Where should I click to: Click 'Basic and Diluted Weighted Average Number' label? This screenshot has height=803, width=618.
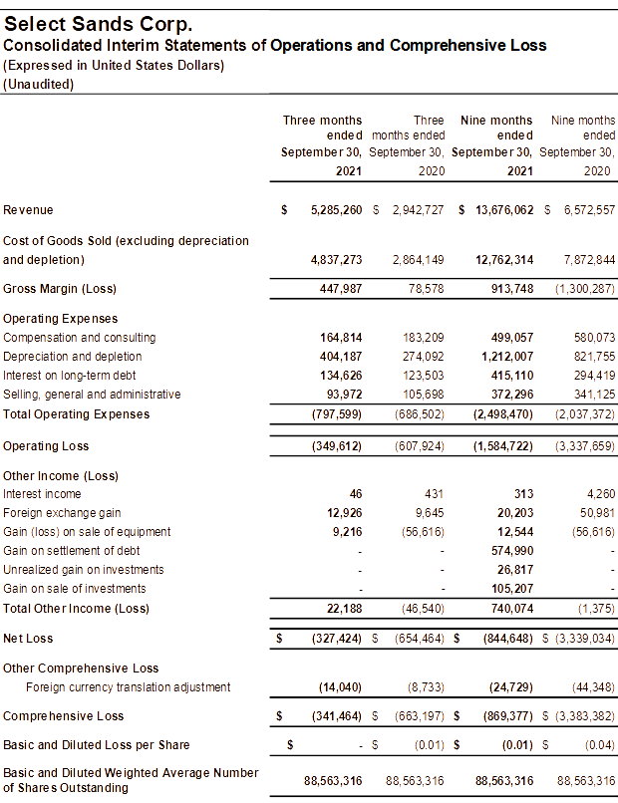coord(131,773)
